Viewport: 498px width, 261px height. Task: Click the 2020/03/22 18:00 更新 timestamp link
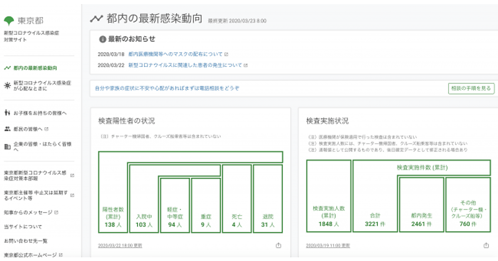coord(120,245)
